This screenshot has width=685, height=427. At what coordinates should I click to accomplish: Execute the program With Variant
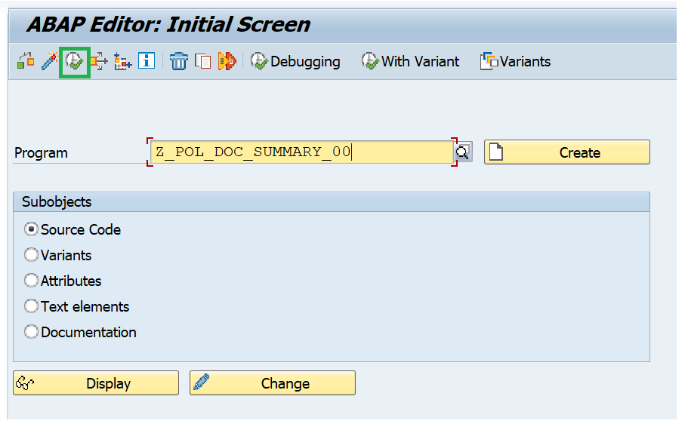tap(410, 62)
